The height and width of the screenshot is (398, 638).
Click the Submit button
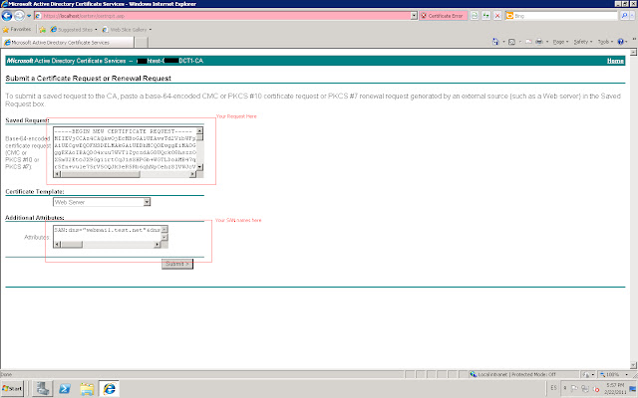(x=177, y=264)
